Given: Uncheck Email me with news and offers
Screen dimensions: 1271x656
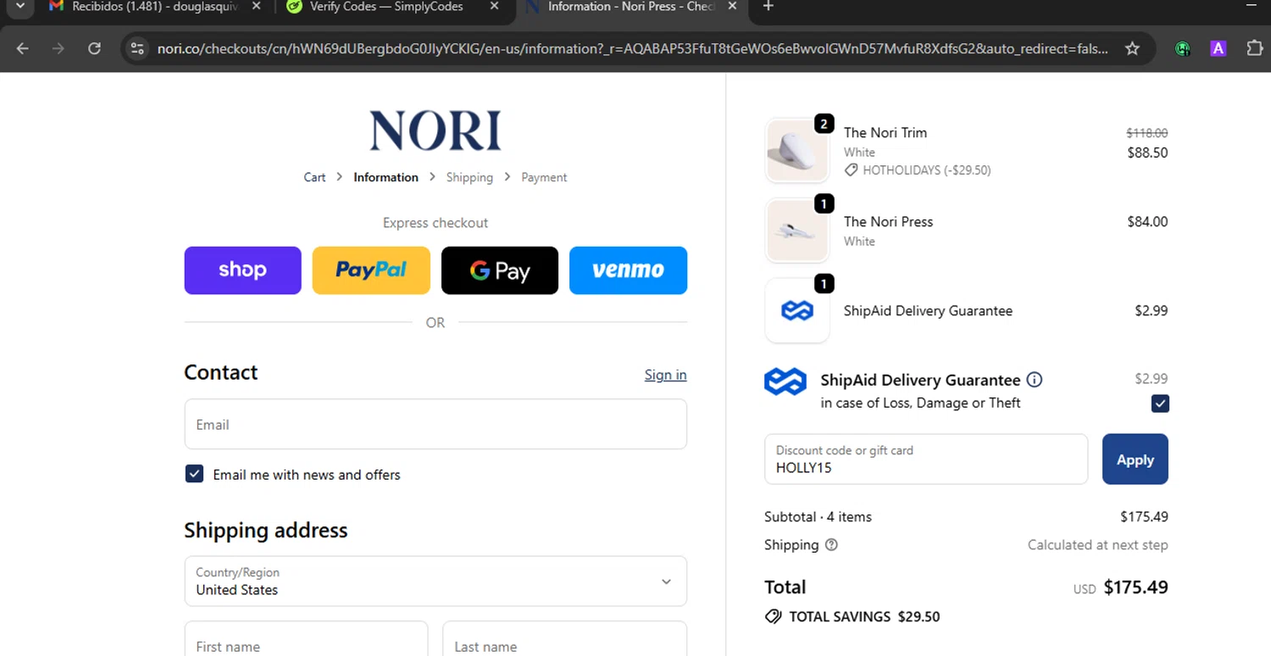Looking at the screenshot, I should pyautogui.click(x=194, y=474).
